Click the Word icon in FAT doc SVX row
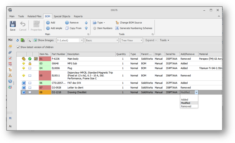 (x=24, y=83)
